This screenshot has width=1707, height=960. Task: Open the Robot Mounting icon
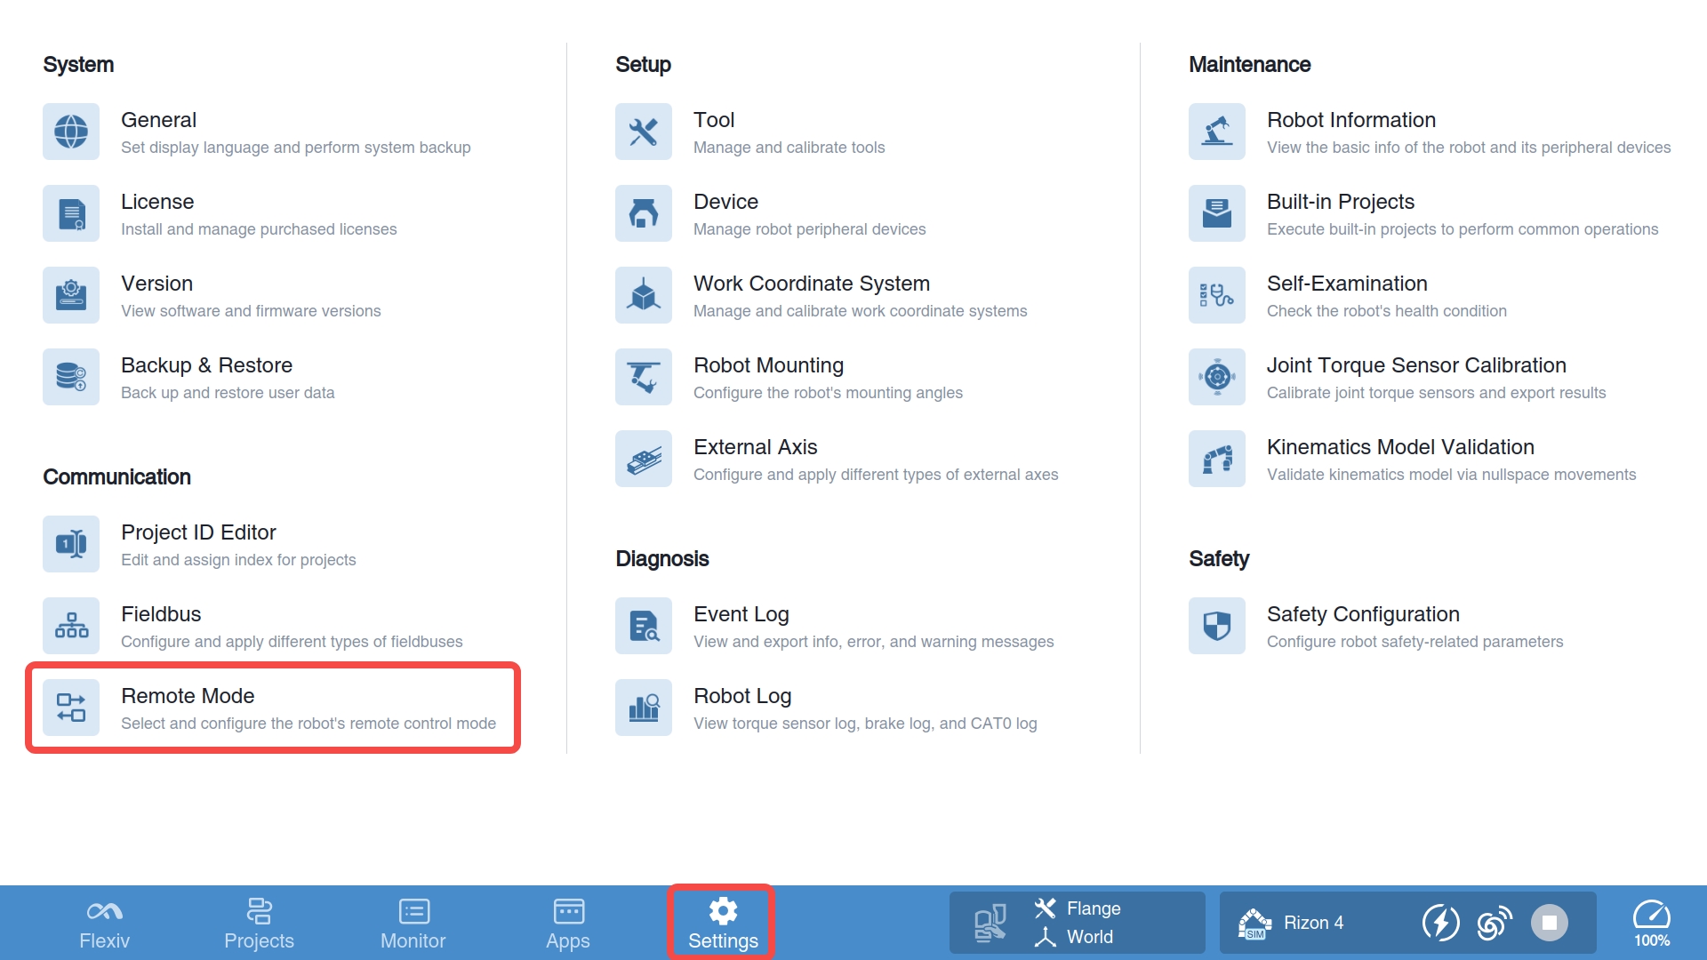tap(644, 377)
